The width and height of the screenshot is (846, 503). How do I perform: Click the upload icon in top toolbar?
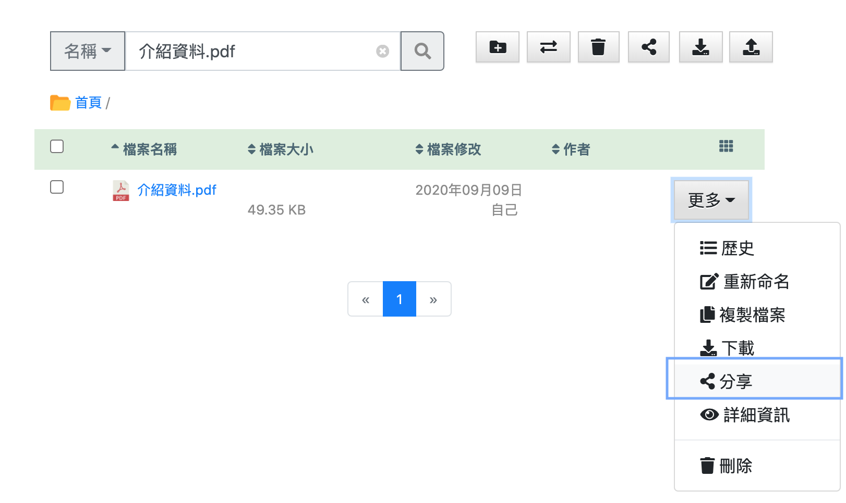pos(751,47)
